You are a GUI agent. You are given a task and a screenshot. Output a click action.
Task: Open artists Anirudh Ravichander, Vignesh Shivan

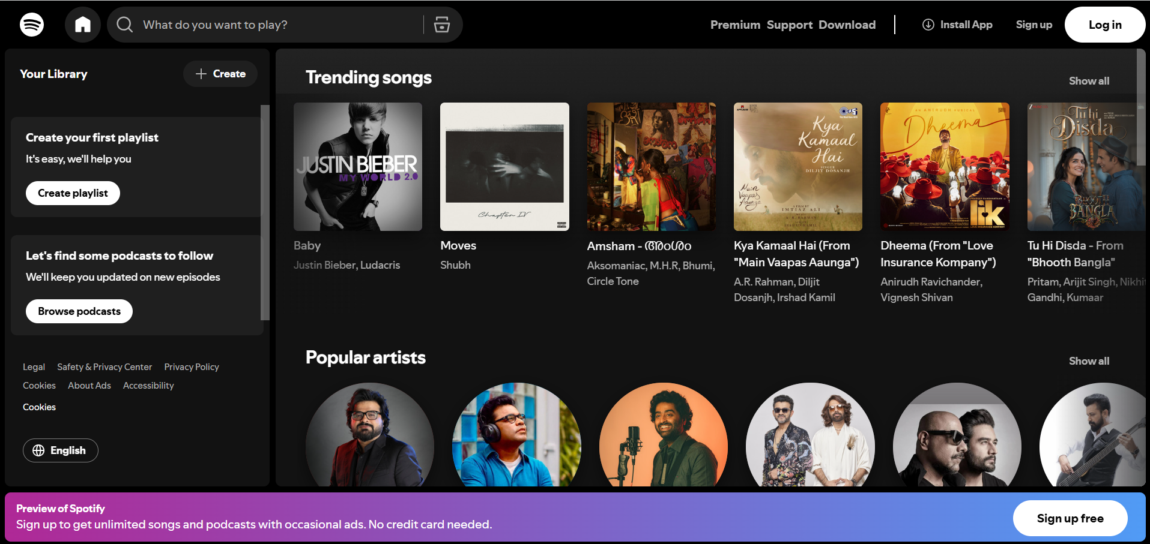tap(931, 290)
